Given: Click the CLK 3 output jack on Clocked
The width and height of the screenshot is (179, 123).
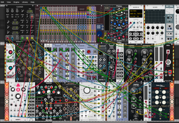Looking at the screenshot, I should coord(32,38).
